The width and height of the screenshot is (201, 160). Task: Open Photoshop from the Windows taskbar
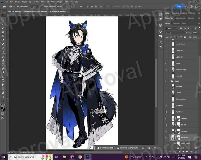coord(88,157)
